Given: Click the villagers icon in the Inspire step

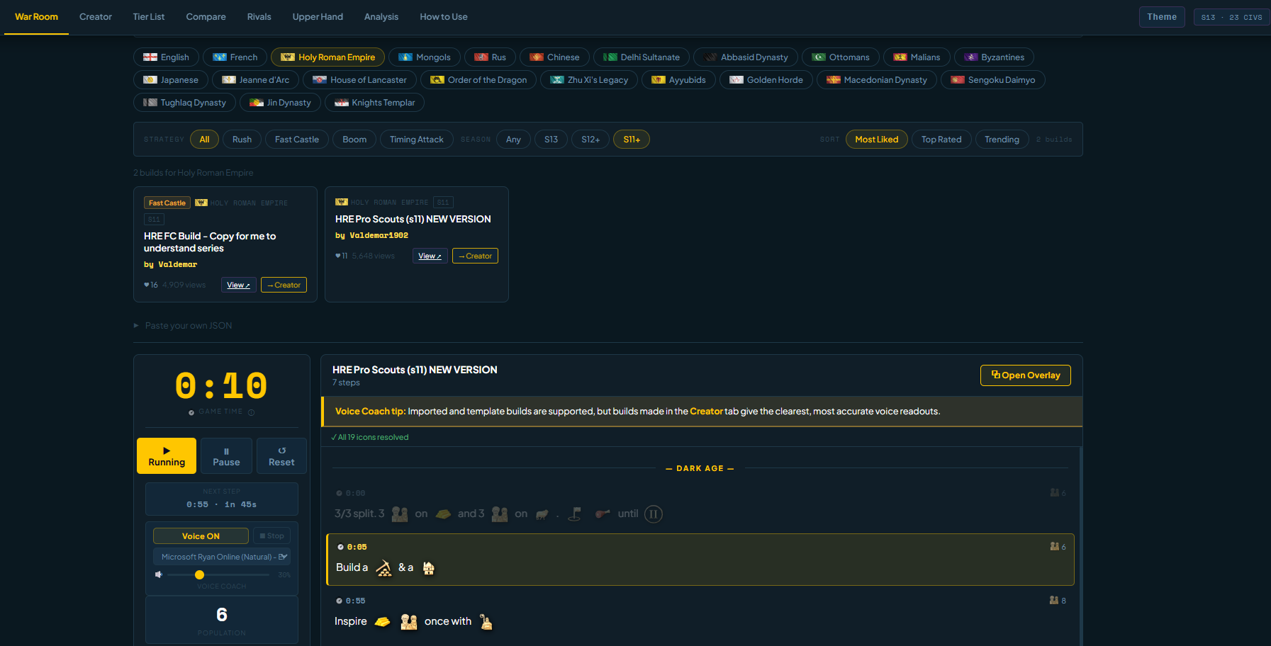Looking at the screenshot, I should tap(409, 622).
